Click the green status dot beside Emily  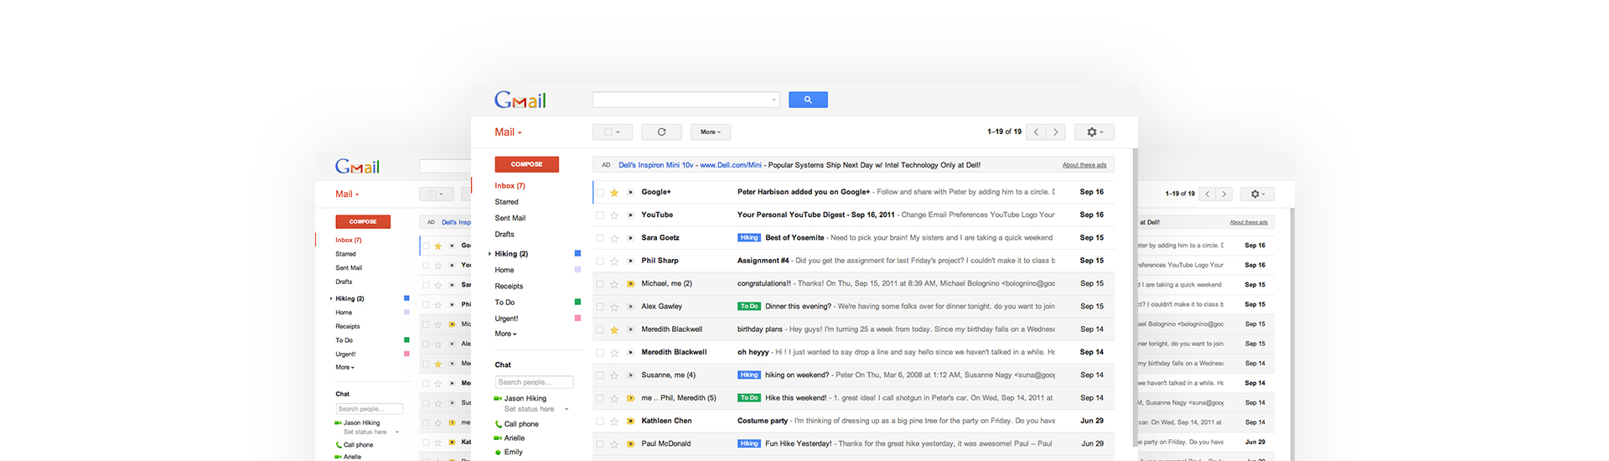[498, 453]
